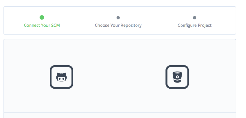
Task: Click the Choose Your Repository text
Action: tap(118, 25)
